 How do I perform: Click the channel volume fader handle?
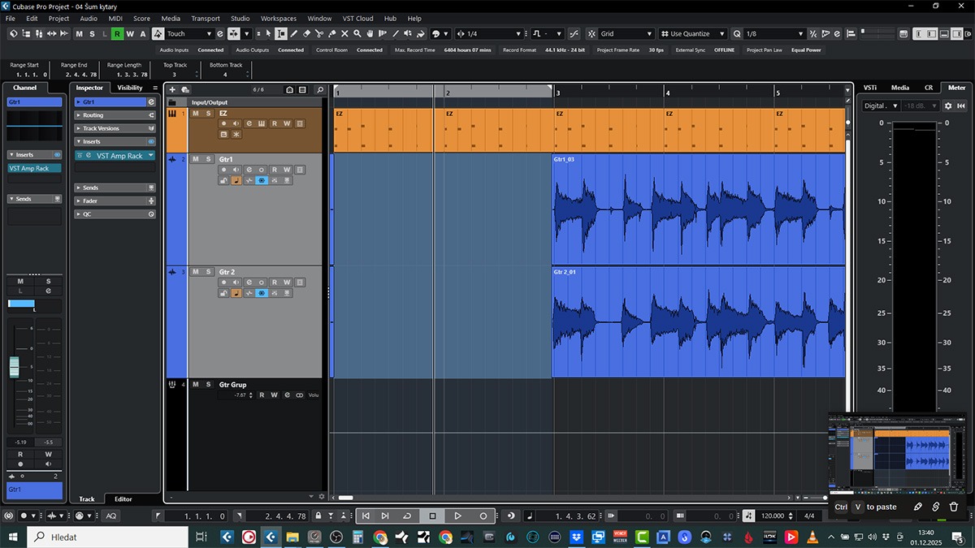pos(14,367)
